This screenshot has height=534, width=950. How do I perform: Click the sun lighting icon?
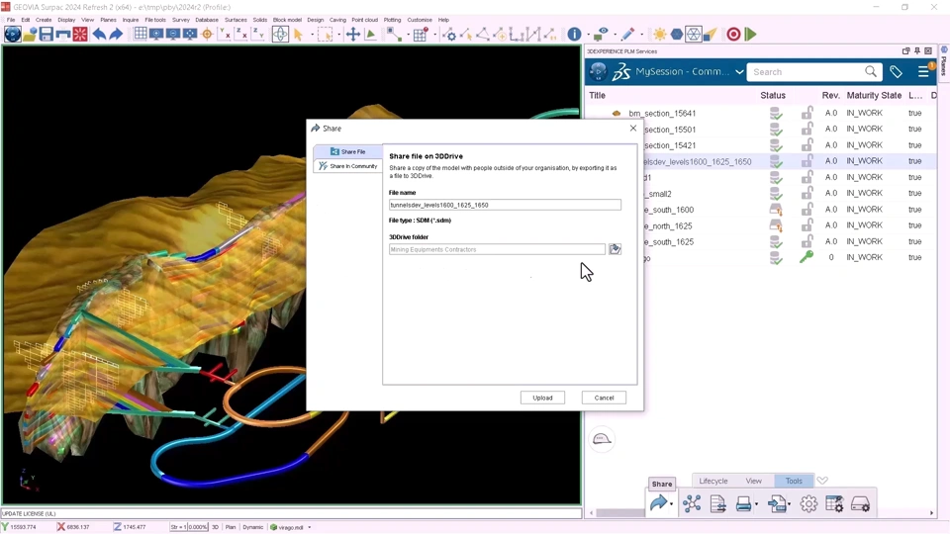(x=660, y=34)
